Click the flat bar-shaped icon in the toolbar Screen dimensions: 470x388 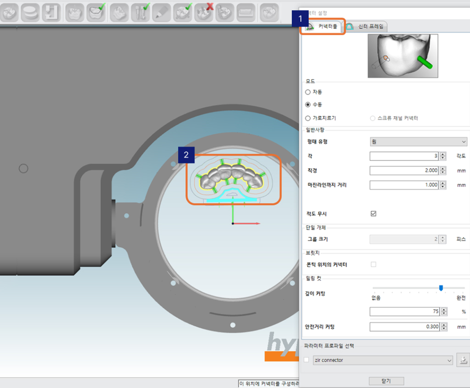(x=246, y=12)
